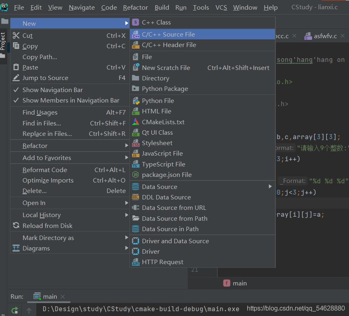Select the DDL Data Source icon
The image size is (349, 316).
(135, 197)
